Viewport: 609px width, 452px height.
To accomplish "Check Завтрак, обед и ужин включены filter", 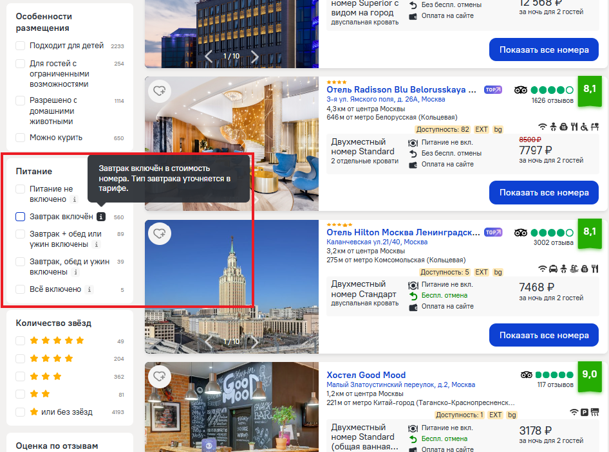I will click(x=20, y=262).
